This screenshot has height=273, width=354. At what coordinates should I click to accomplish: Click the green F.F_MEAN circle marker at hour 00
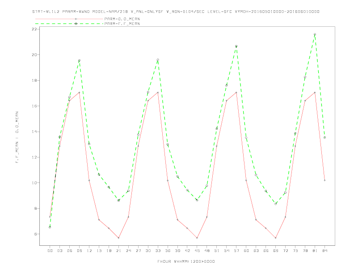click(50, 227)
